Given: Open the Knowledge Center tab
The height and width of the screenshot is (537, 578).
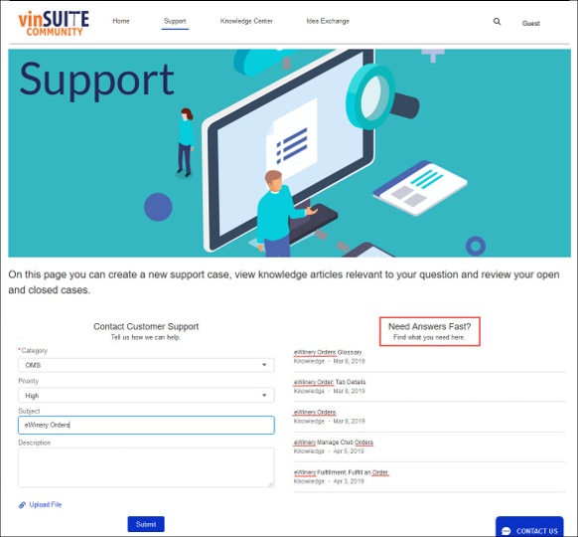Looking at the screenshot, I should click(246, 21).
